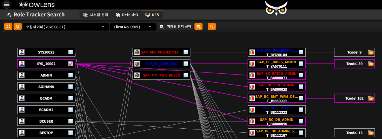Click user avatar icon of ADMIN
This screenshot has width=382, height=139.
(x=22, y=75)
